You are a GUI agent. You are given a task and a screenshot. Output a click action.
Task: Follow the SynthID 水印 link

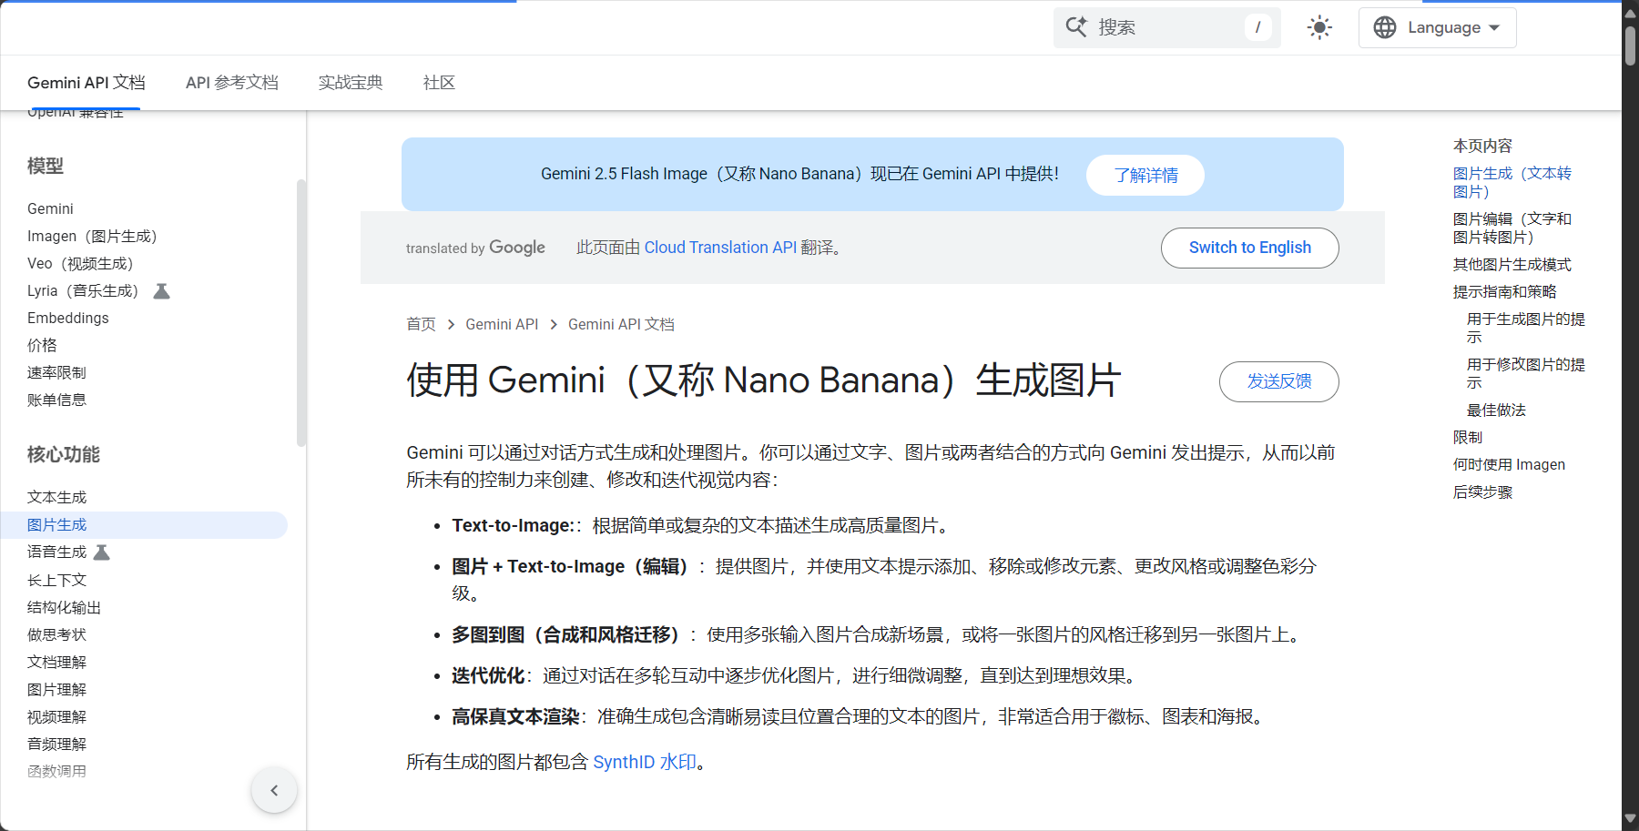[x=645, y=762]
